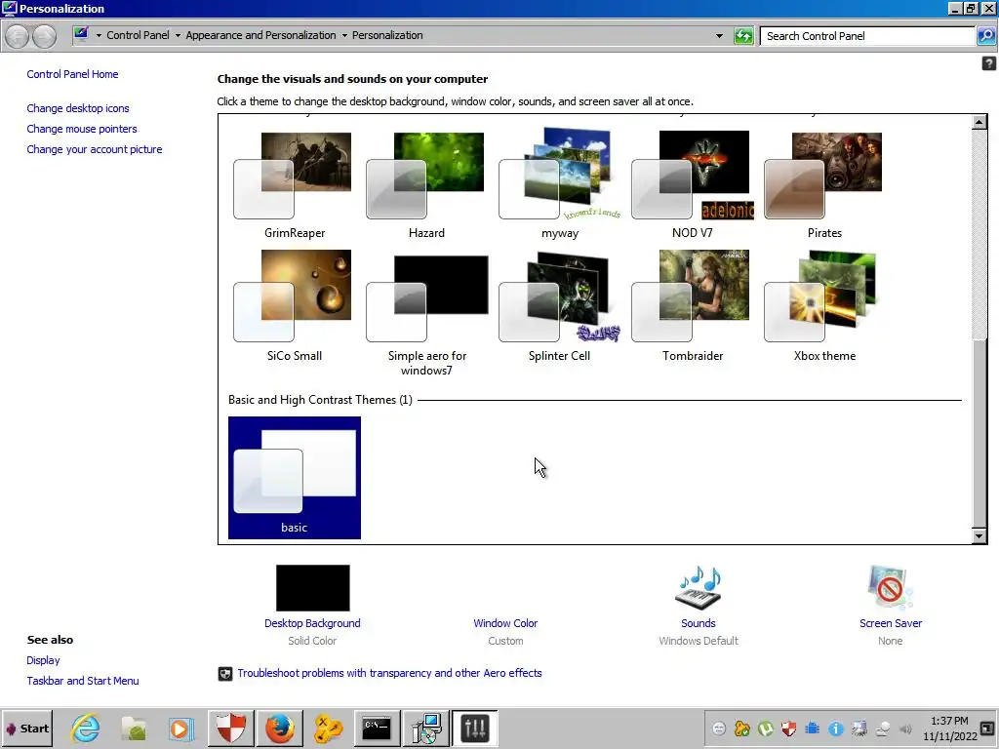Screen dimensions: 999x749
Task: Open Change desktop icons
Action: pyautogui.click(x=78, y=108)
